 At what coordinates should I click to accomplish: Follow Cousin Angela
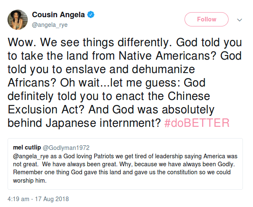tap(207, 19)
